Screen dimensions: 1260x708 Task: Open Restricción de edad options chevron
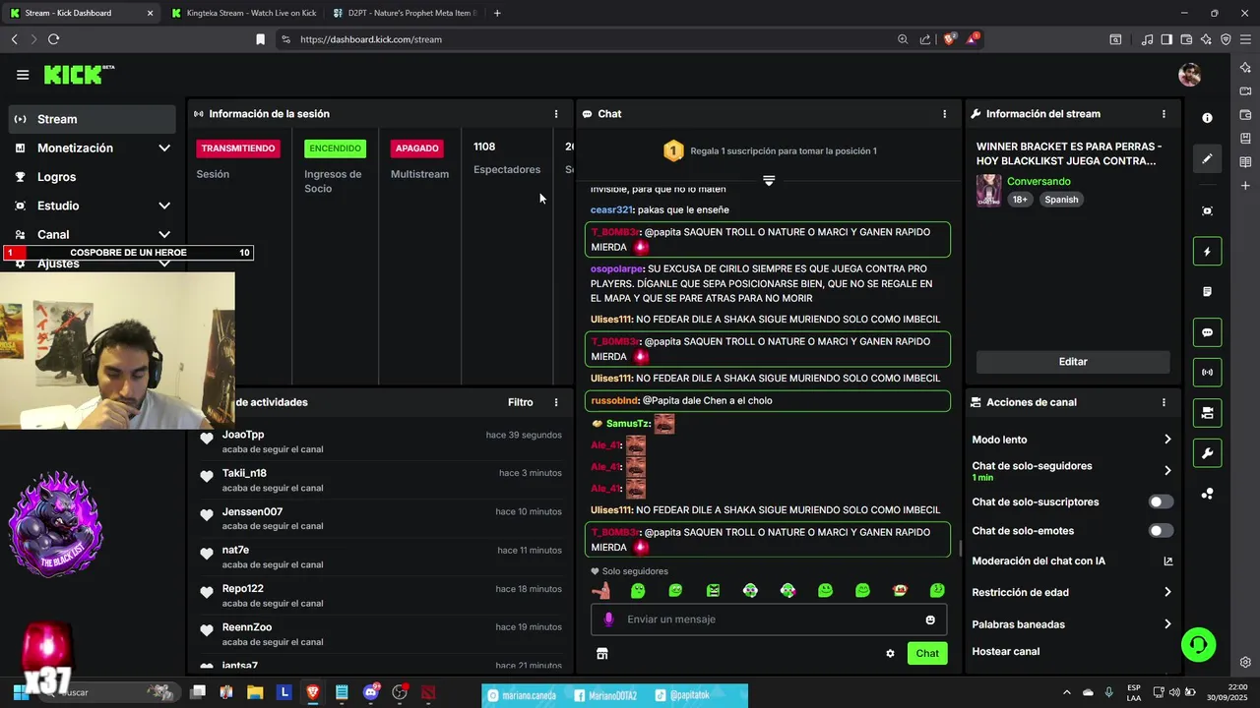(1167, 592)
